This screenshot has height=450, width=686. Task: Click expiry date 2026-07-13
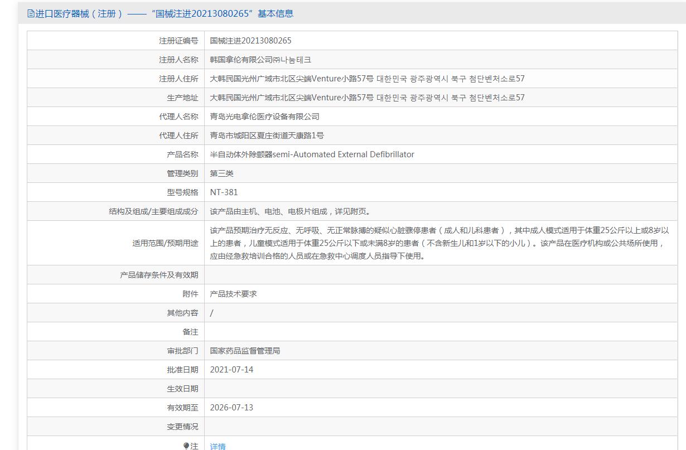pos(231,408)
